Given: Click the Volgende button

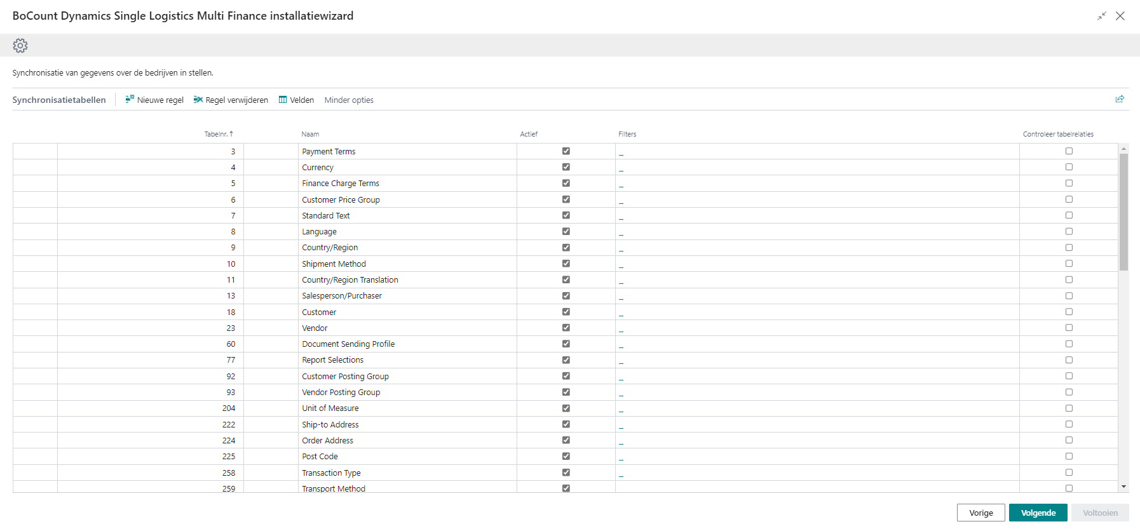Looking at the screenshot, I should click(x=1038, y=513).
